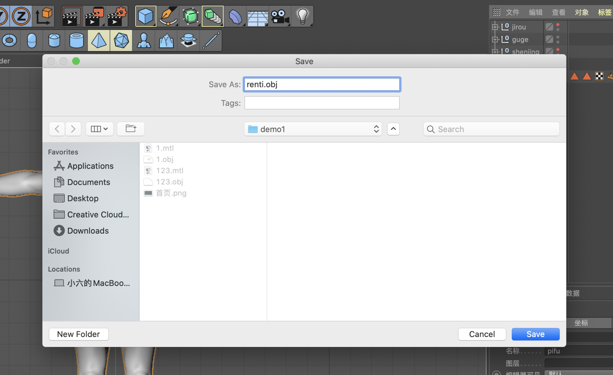Click the Search field in dialog

click(491, 129)
